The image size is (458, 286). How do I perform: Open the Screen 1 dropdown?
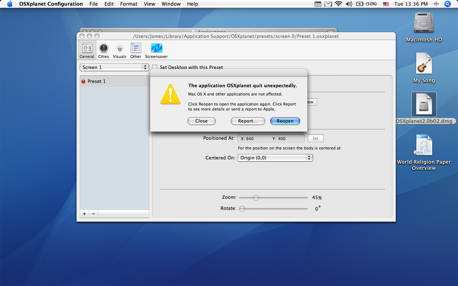pyautogui.click(x=114, y=67)
